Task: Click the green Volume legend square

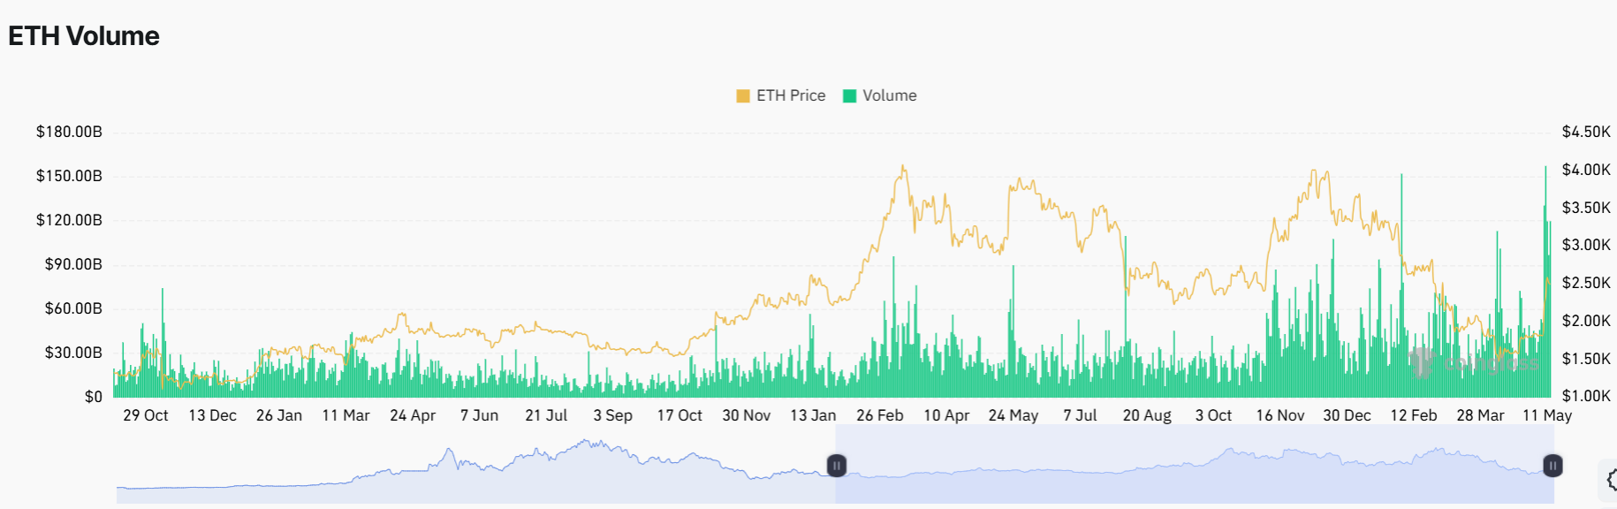Action: click(850, 95)
